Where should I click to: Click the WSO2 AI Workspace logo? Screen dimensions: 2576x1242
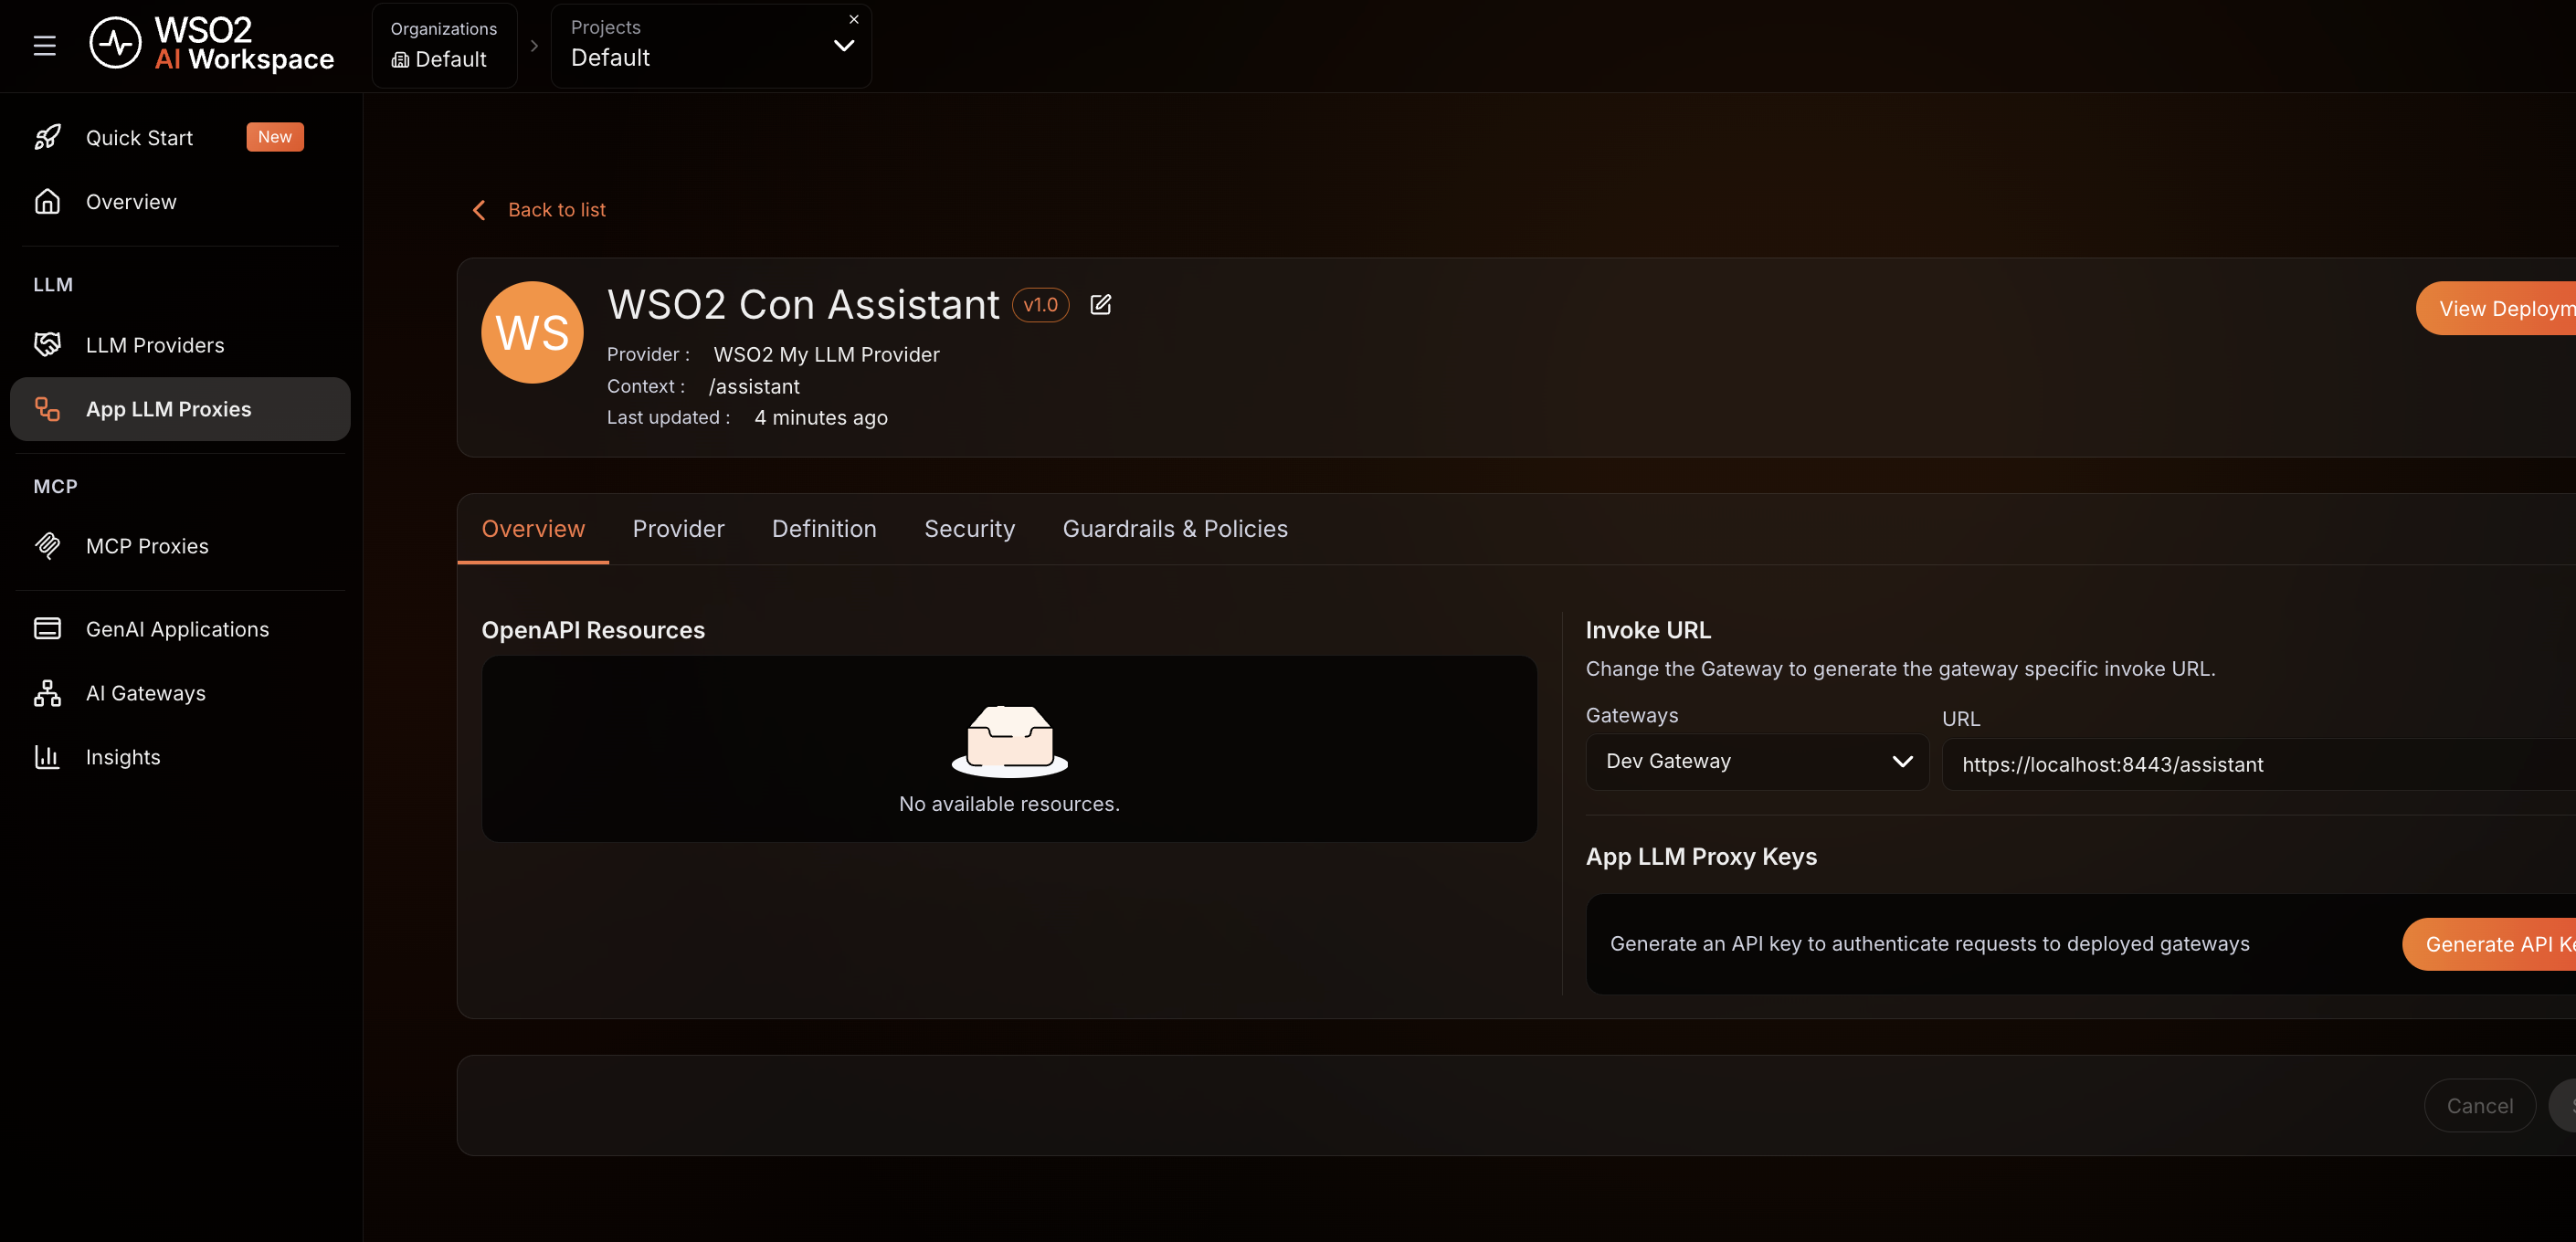212,45
